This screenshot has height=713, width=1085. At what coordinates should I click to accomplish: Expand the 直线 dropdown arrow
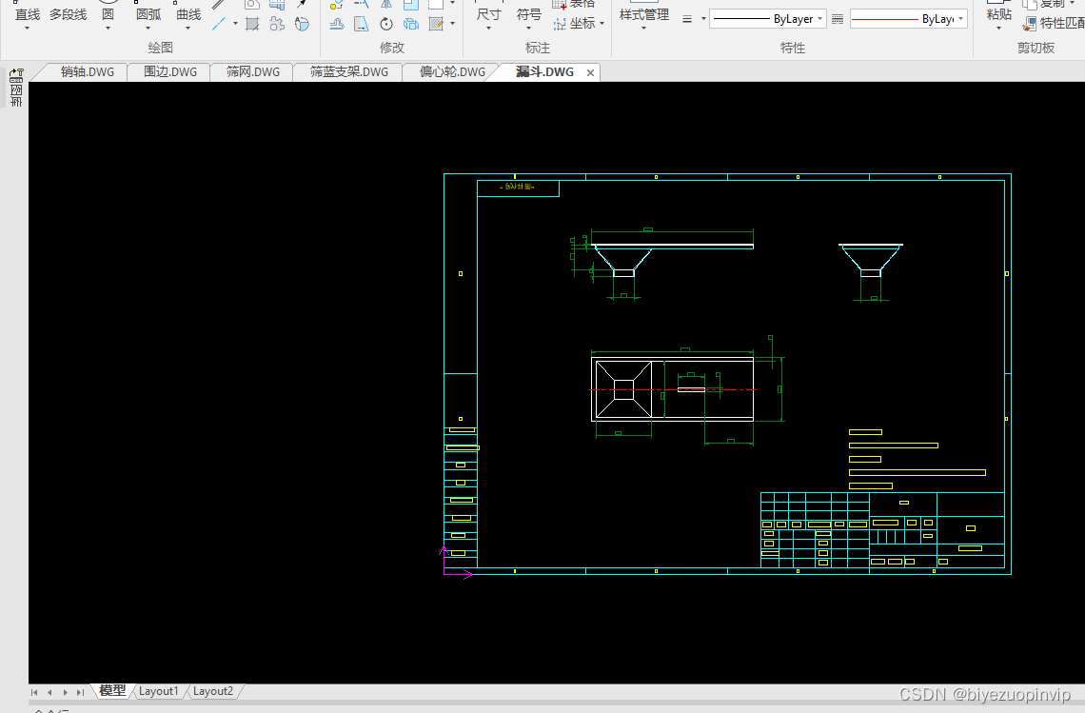27,29
